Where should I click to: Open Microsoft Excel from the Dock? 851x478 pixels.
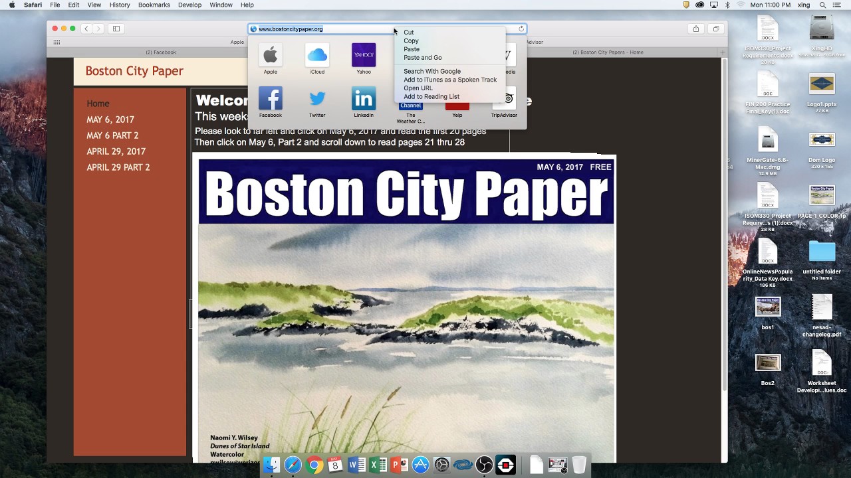tap(378, 465)
